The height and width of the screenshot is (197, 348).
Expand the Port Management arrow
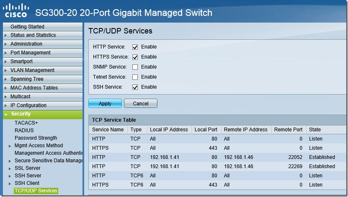(x=6, y=53)
